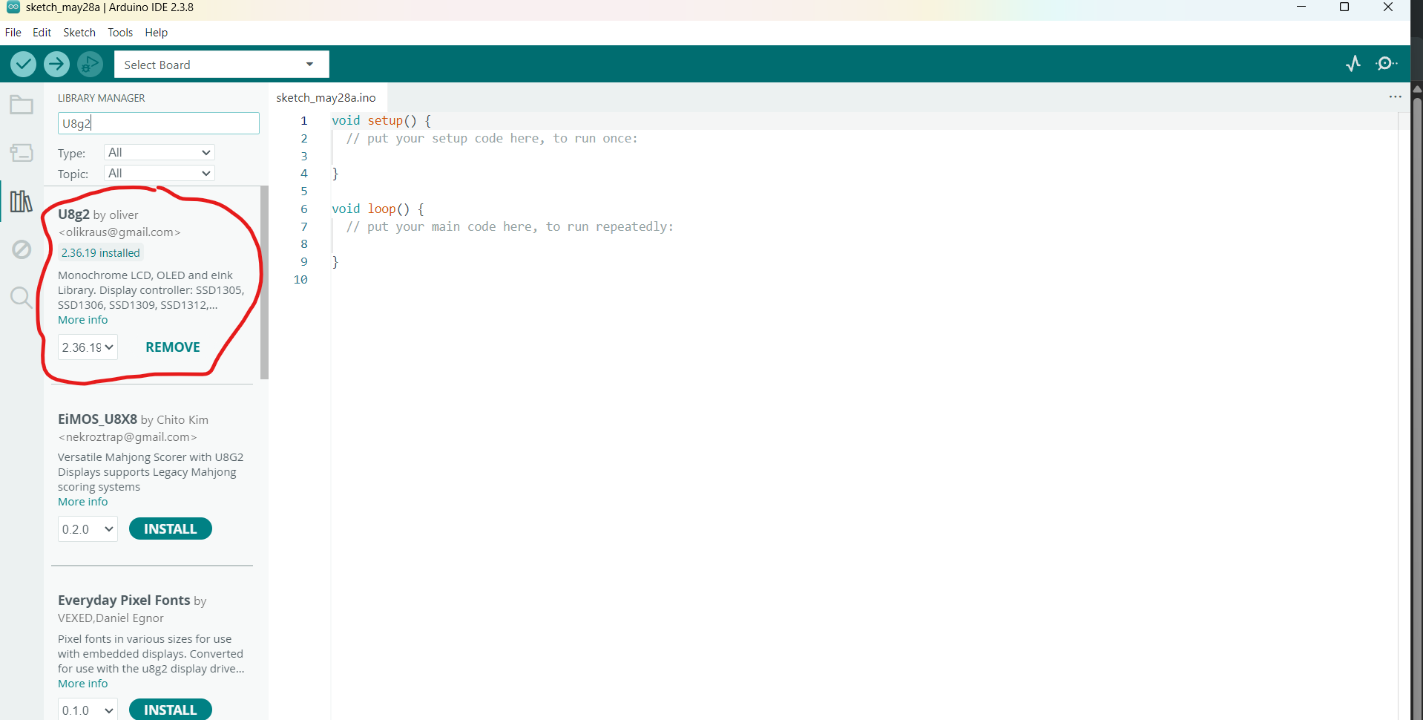This screenshot has width=1423, height=720.
Task: Open the editor three-dots options menu
Action: (x=1395, y=97)
